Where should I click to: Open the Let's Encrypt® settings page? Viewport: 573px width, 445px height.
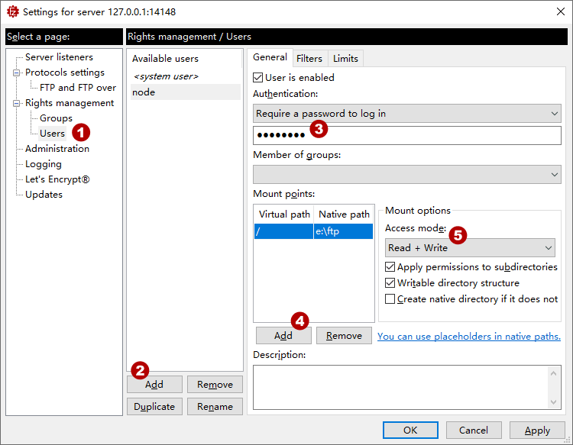[x=57, y=179]
